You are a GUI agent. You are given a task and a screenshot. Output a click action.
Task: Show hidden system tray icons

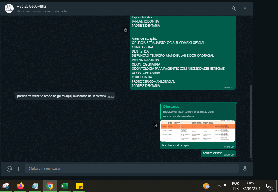219,186
